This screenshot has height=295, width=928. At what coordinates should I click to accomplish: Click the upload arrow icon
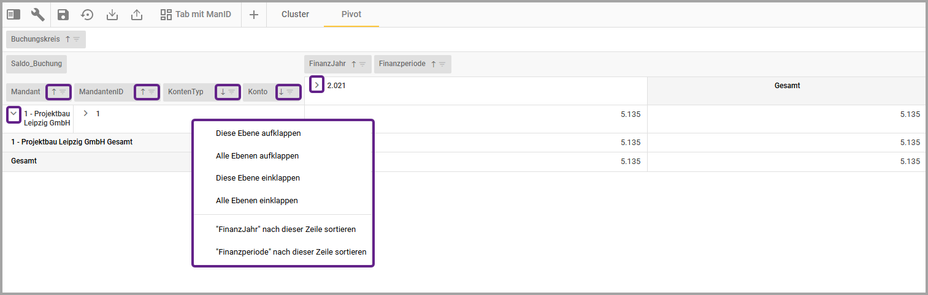click(137, 15)
